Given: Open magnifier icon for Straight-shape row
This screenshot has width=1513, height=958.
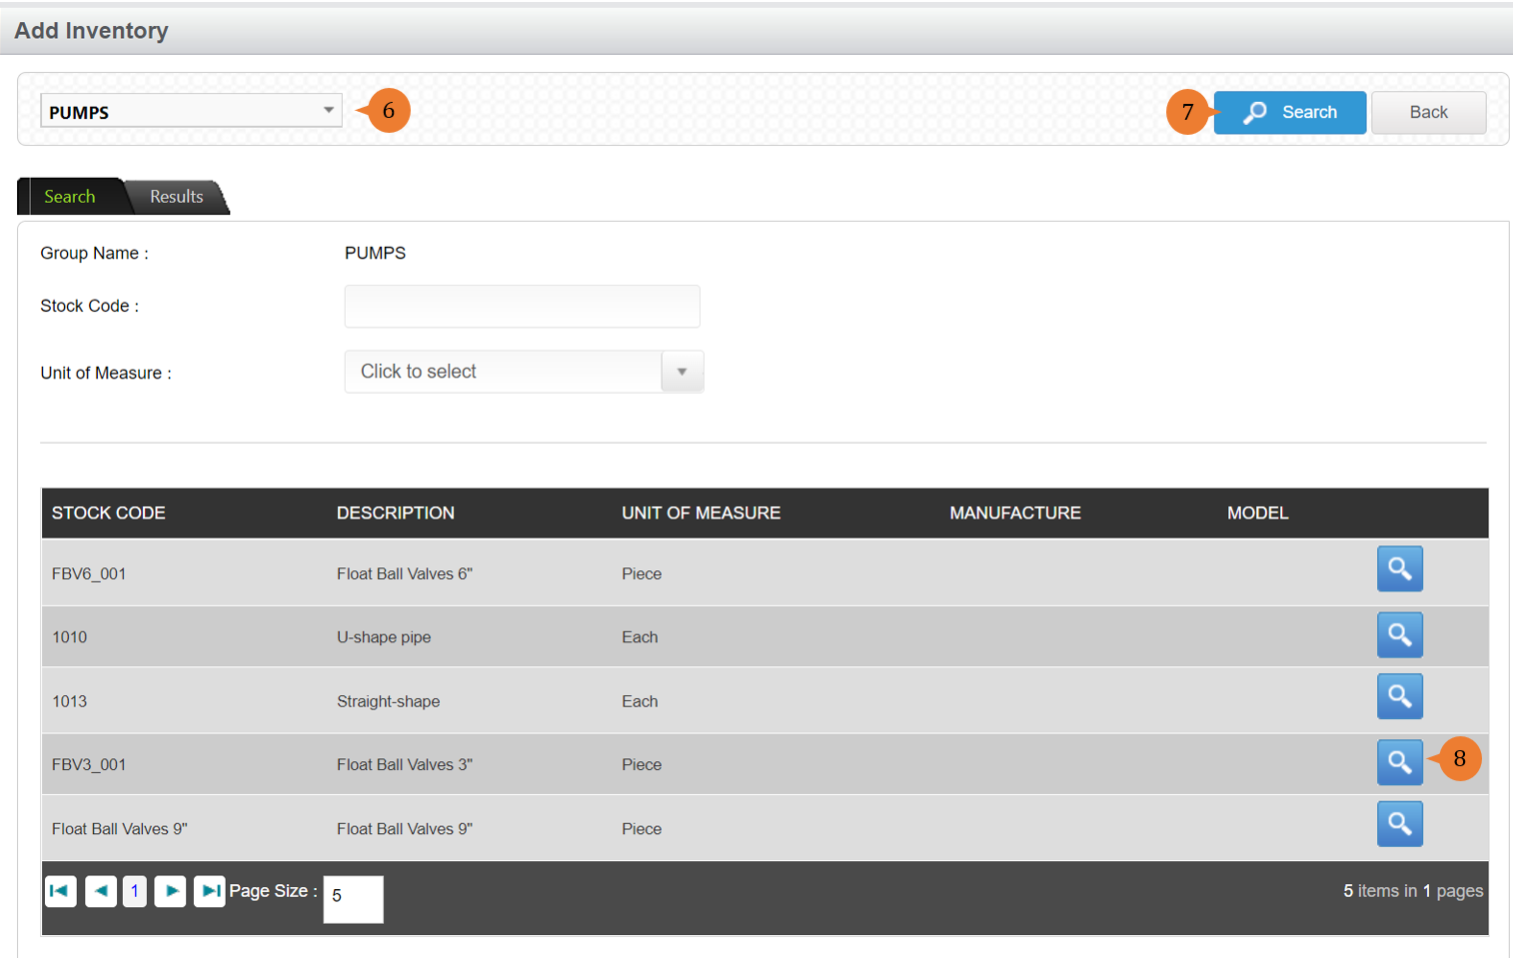Looking at the screenshot, I should (1399, 696).
